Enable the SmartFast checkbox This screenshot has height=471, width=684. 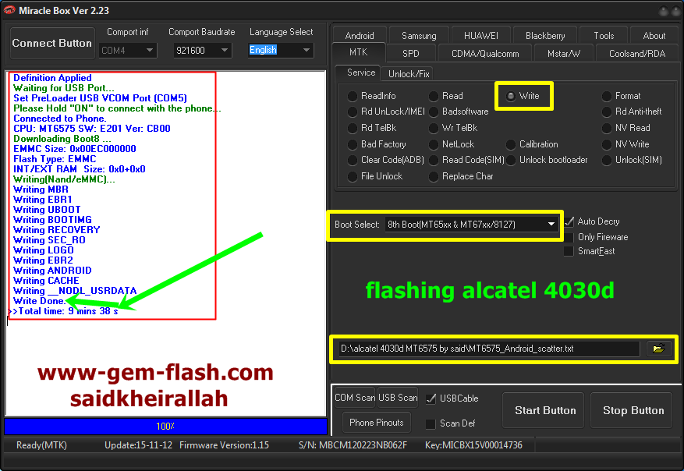[569, 251]
